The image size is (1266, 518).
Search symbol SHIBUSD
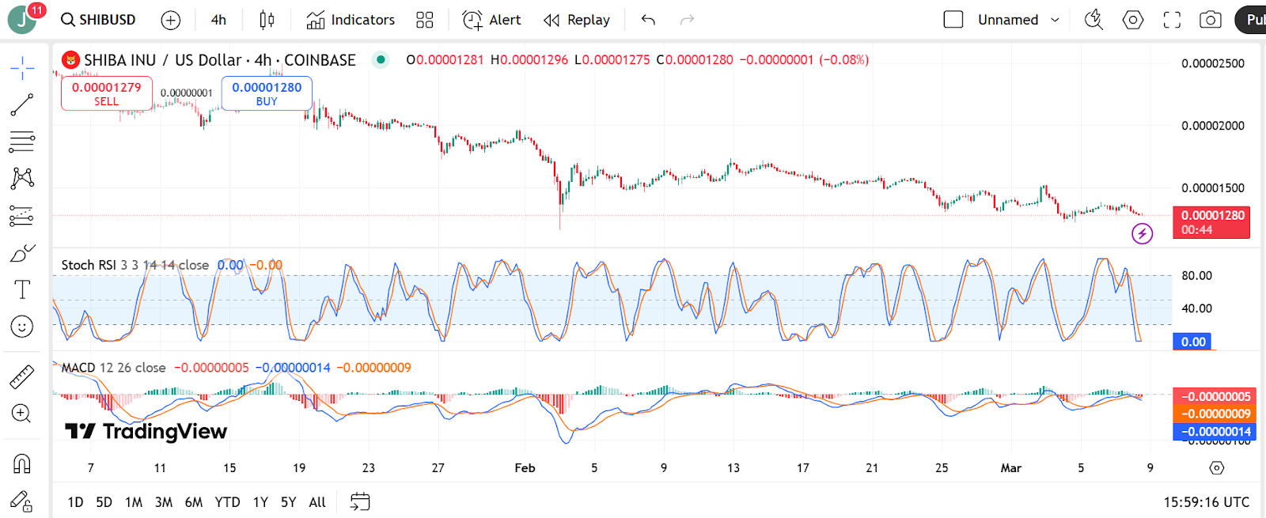tap(99, 20)
